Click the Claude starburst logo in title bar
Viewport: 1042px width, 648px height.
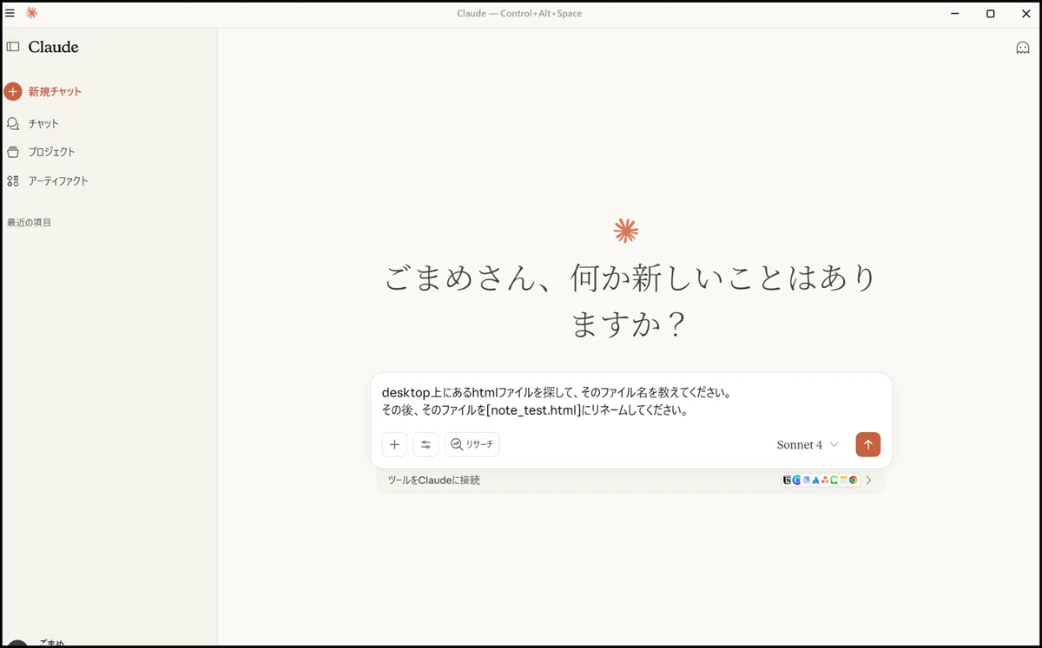[32, 13]
